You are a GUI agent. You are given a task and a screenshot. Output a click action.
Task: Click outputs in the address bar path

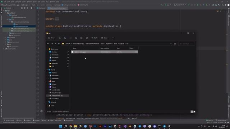[121, 44]
